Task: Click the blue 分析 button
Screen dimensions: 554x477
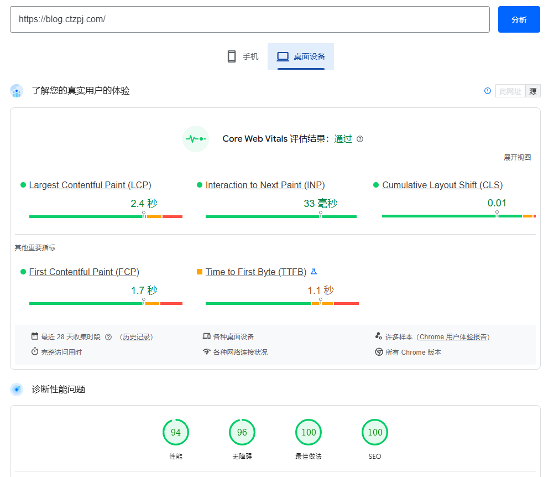Action: point(519,20)
